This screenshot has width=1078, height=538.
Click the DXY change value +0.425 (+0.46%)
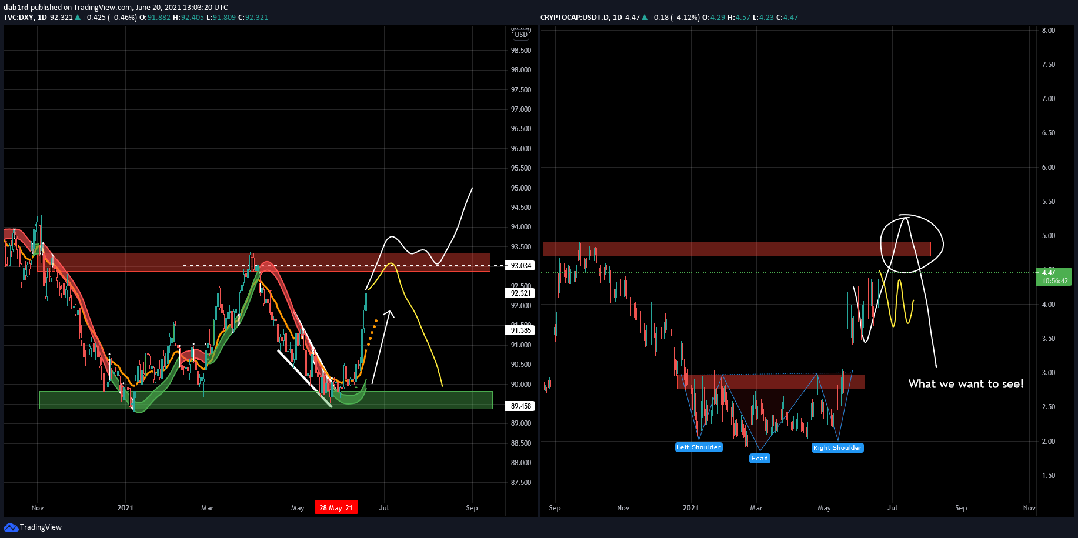(x=109, y=18)
